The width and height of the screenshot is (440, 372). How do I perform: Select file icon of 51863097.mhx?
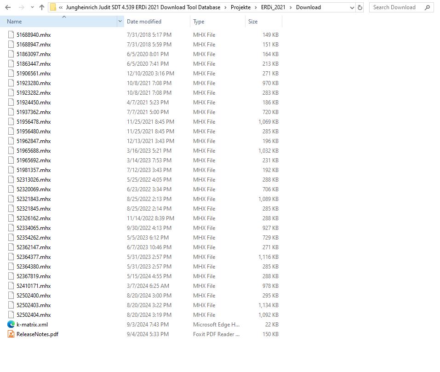pyautogui.click(x=11, y=54)
